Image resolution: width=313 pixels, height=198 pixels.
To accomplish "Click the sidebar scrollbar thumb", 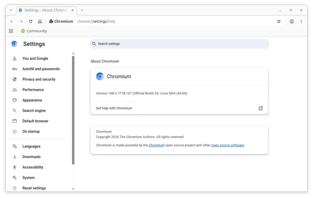I will (73, 110).
